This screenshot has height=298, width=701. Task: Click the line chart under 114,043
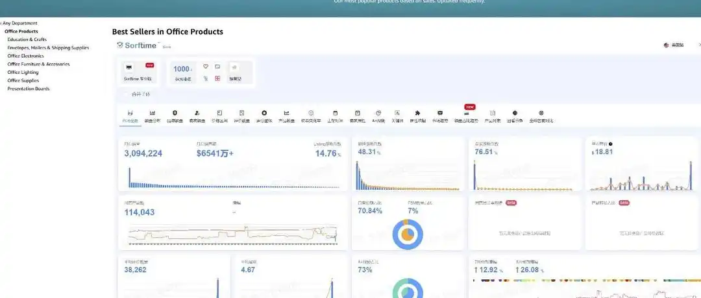coord(232,235)
